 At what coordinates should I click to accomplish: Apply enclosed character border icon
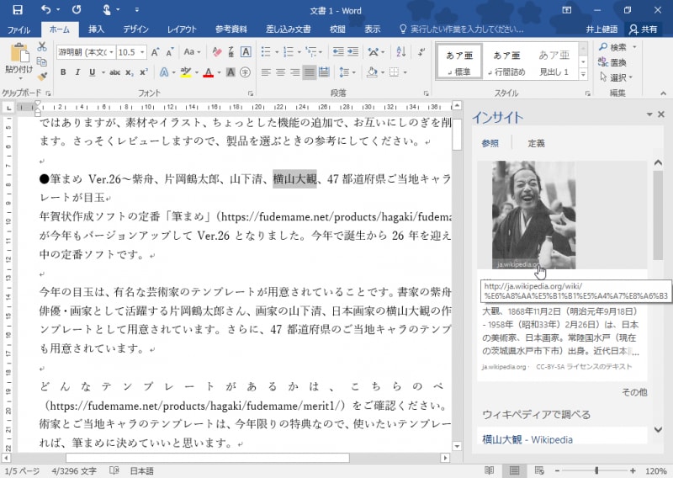click(246, 52)
